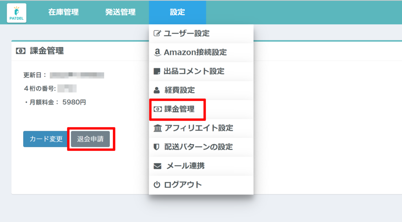Click the person icon beside 経費設定
Image resolution: width=402 pixels, height=222 pixels.
pos(157,90)
